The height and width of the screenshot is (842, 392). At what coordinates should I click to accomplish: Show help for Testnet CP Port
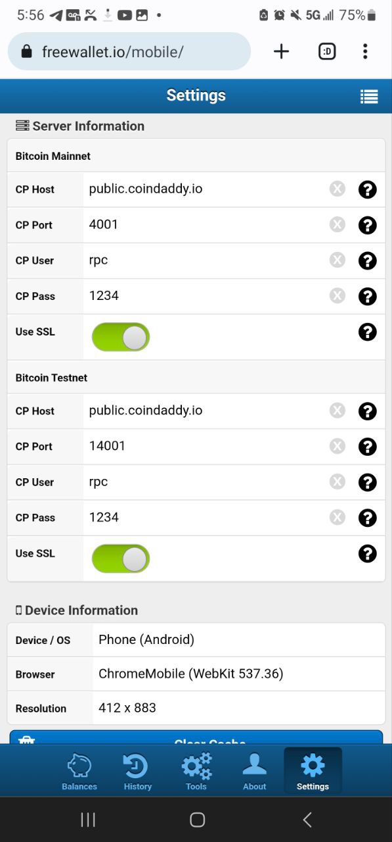[368, 447]
